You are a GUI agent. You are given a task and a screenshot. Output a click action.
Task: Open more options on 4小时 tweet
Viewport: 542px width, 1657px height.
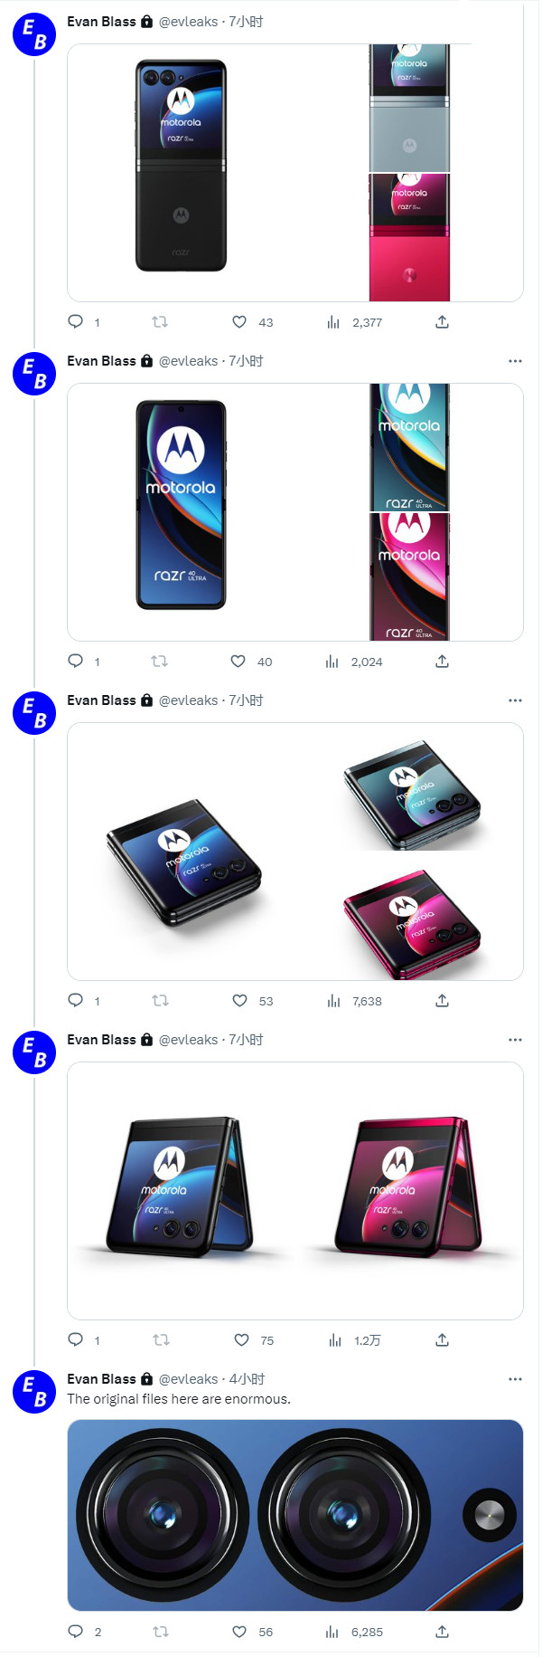[x=515, y=1379]
